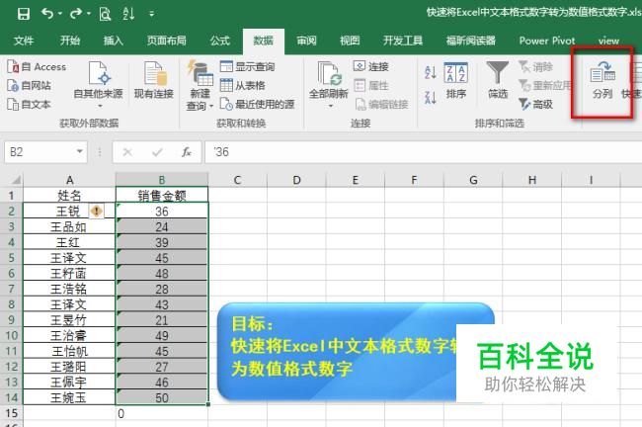Viewport: 642px width, 427px height.
Task: Open the Name Box dropdown arrow
Action: click(x=80, y=152)
